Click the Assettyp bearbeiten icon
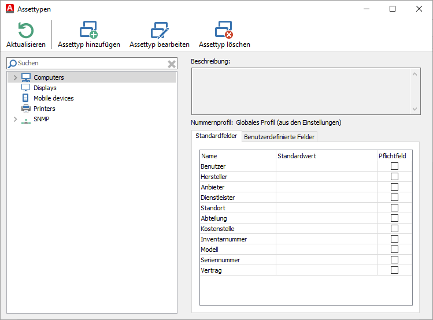Screen dimensions: 433x320 click(x=160, y=30)
